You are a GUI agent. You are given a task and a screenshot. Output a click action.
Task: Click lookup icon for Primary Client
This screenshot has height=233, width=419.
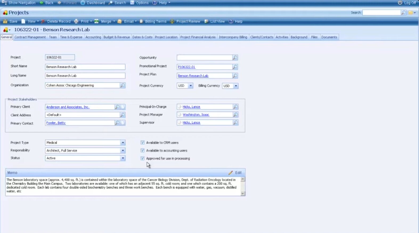click(x=117, y=107)
